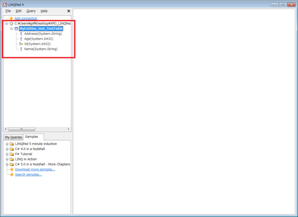Click the connection gear icon
This screenshot has height=217, width=298.
tap(11, 23)
